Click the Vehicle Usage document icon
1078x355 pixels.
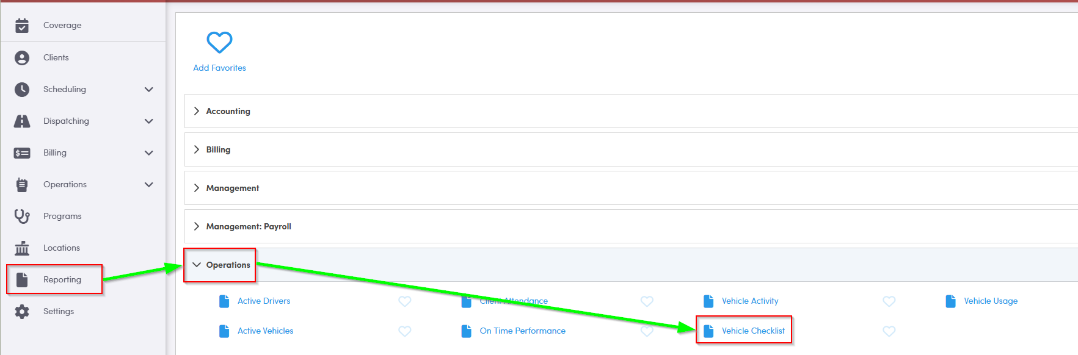pyautogui.click(x=950, y=301)
